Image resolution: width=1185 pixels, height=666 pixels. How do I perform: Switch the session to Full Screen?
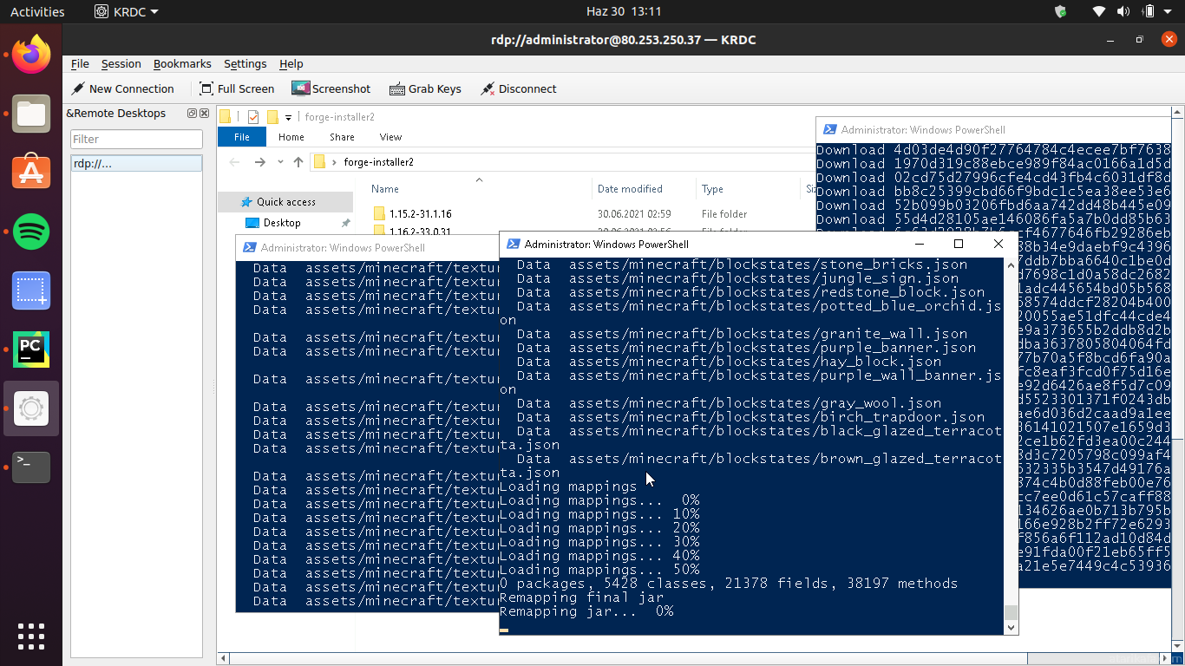click(237, 88)
